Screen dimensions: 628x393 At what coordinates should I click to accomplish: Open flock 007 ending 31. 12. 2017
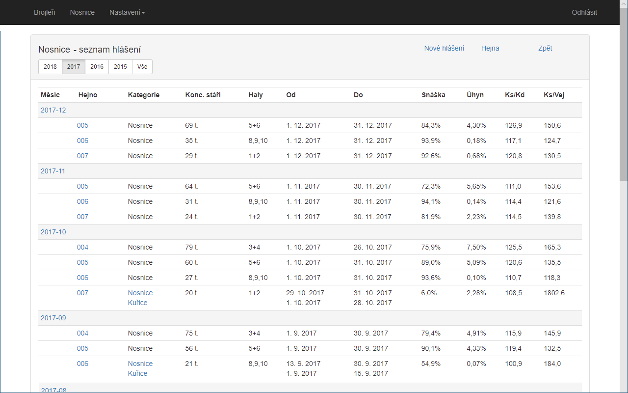point(82,156)
